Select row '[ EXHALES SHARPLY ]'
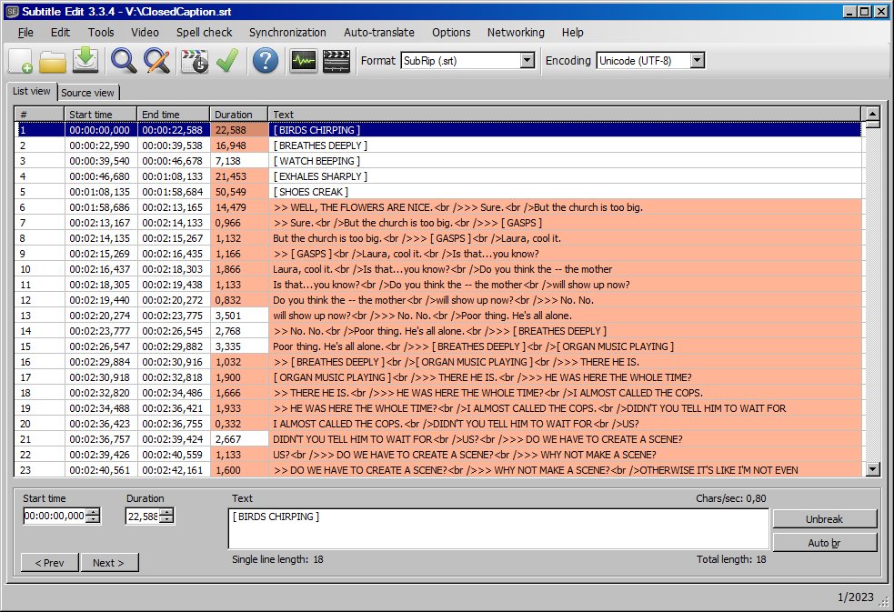The width and height of the screenshot is (894, 612). [437, 176]
